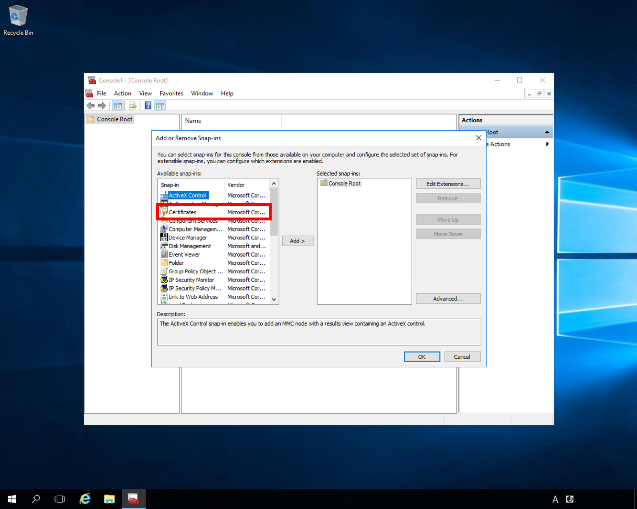The image size is (637, 509).
Task: Close the Add or Remove Snap-ins dialog
Action: coord(478,138)
